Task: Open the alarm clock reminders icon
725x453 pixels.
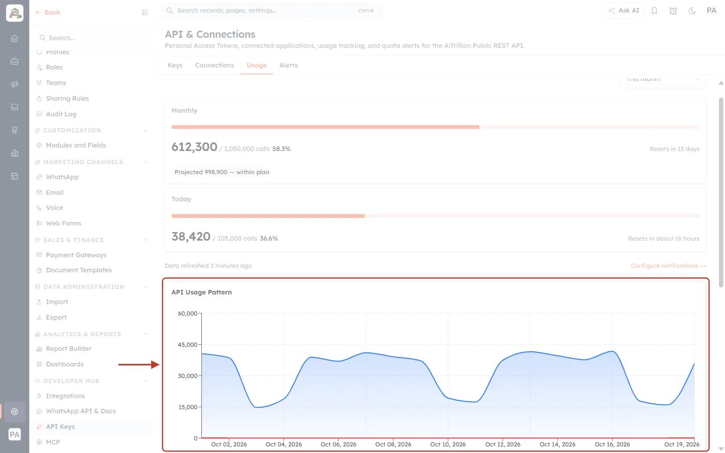Action: pos(673,11)
